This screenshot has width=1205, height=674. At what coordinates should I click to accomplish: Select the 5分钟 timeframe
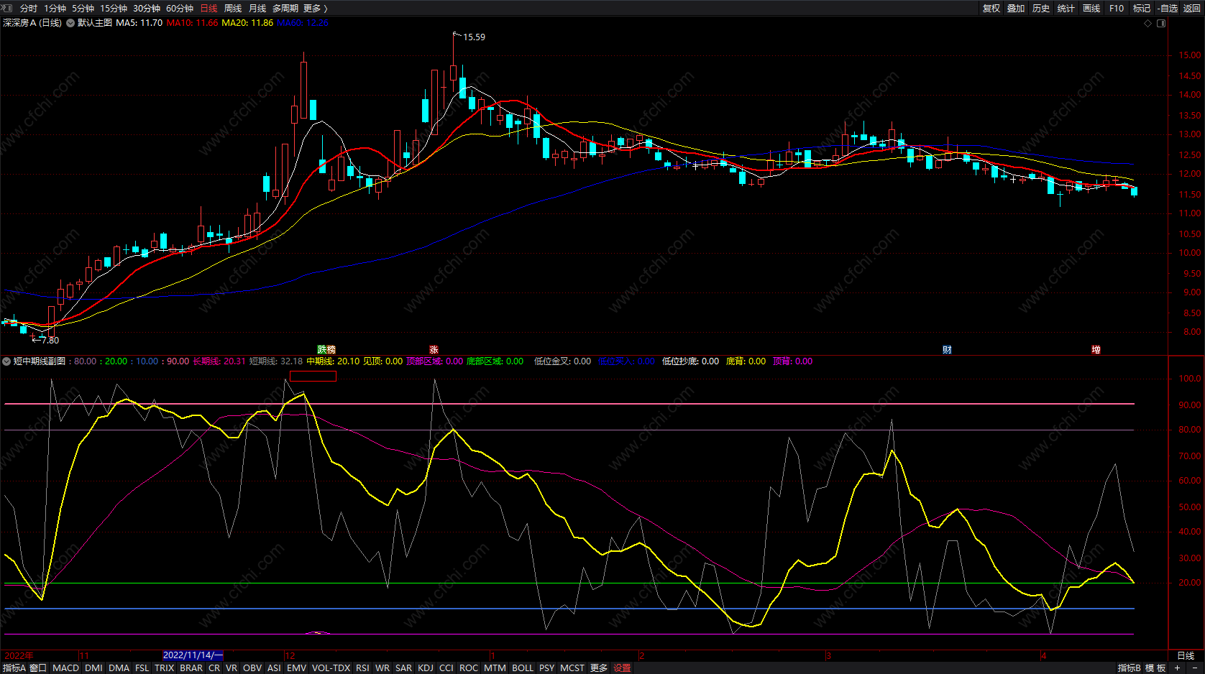click(x=83, y=8)
